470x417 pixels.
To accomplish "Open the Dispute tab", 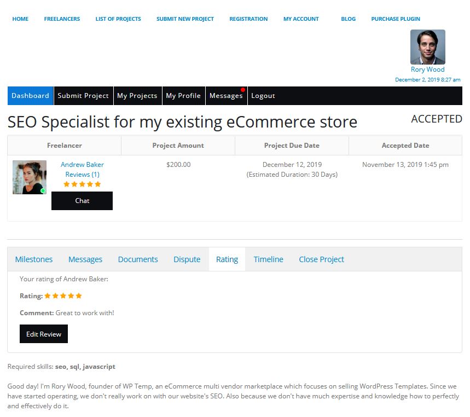I will [x=187, y=259].
